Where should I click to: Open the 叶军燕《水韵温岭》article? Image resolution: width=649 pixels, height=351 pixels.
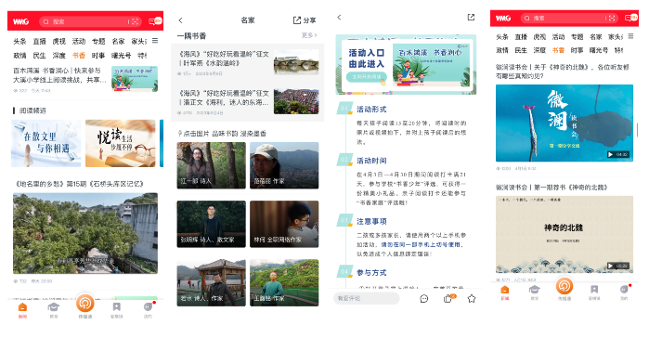tap(224, 58)
